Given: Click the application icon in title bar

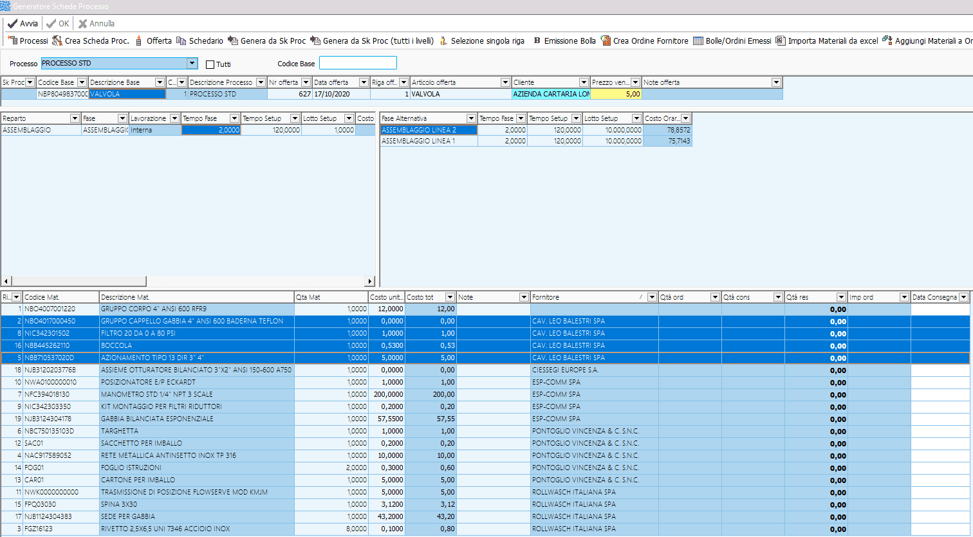Looking at the screenshot, I should pos(5,6).
